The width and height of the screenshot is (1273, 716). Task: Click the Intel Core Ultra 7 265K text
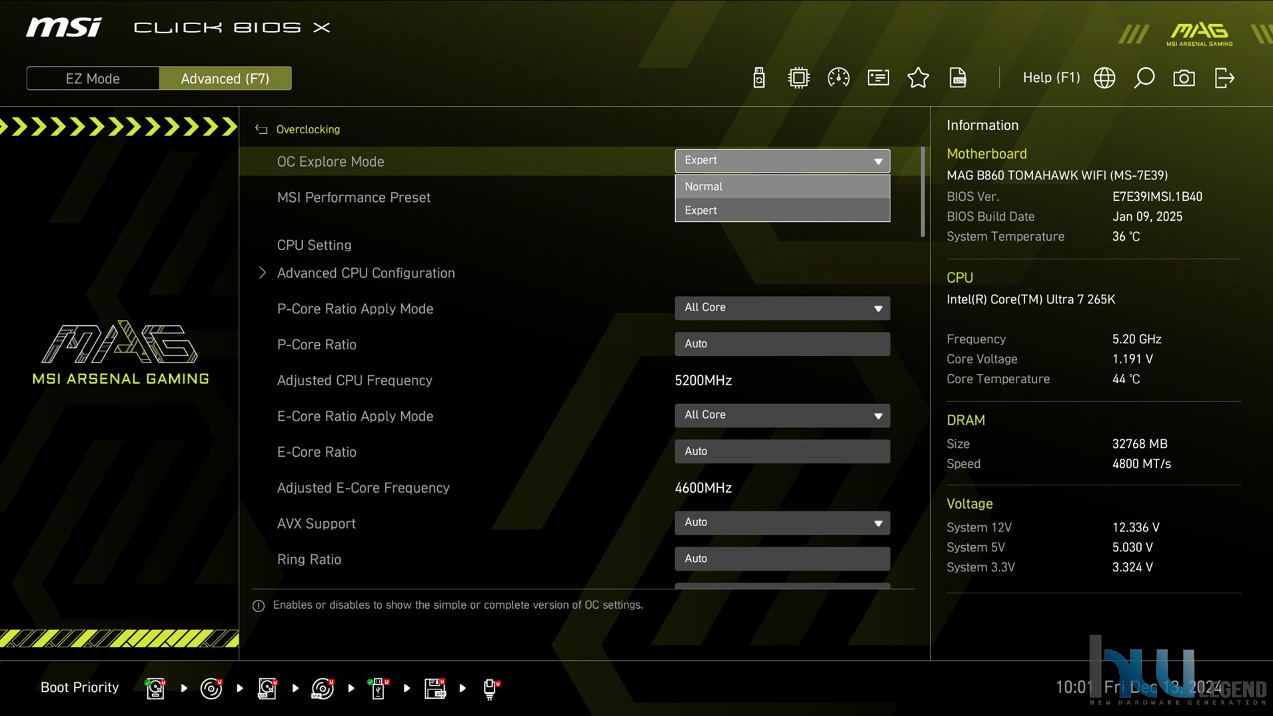tap(1030, 299)
